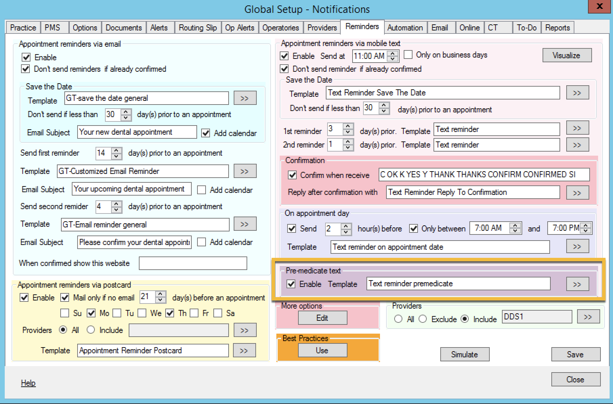Click >> for on appointment date text template
Viewport: 613px width, 404px height.
pos(577,247)
